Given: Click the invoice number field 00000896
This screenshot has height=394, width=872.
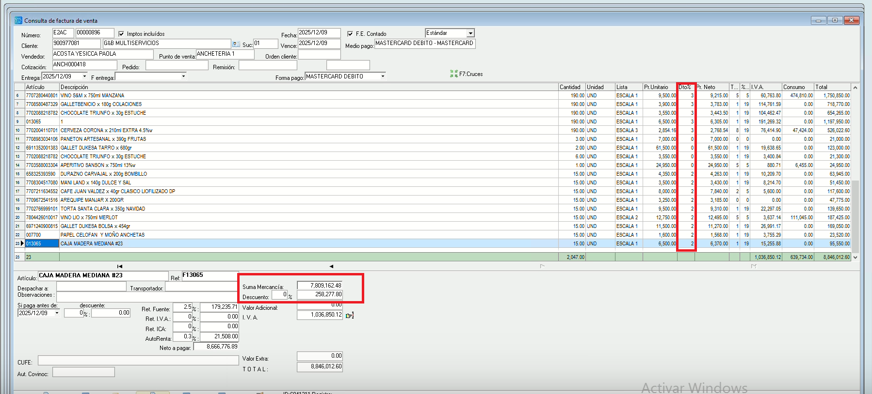Looking at the screenshot, I should [x=95, y=33].
